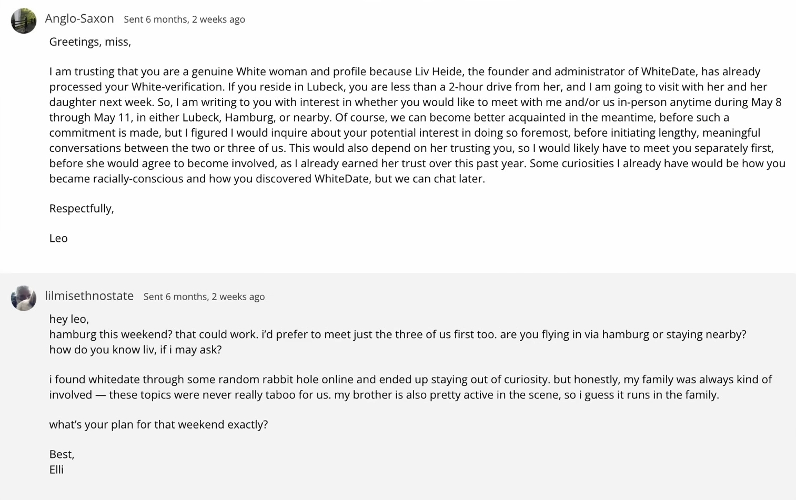
Task: Click the "Elli" signature
Action: 56,470
